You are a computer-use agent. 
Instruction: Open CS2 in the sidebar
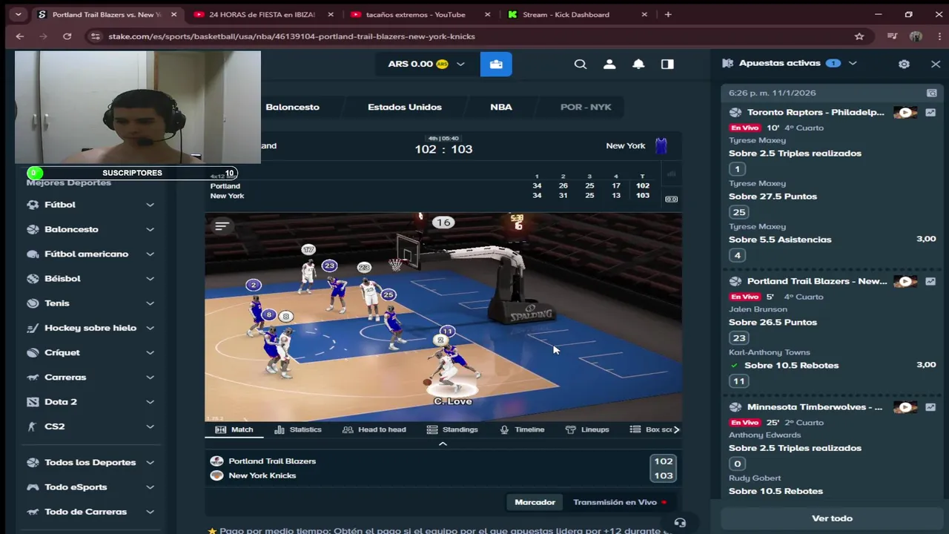[90, 426]
